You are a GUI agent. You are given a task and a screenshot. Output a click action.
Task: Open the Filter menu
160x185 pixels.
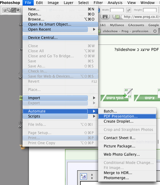coord(98,3)
